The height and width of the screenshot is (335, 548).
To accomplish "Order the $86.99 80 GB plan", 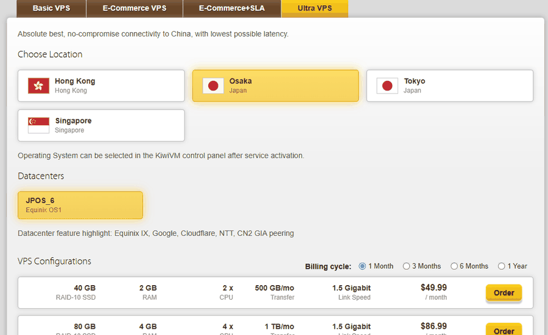I will (x=504, y=330).
